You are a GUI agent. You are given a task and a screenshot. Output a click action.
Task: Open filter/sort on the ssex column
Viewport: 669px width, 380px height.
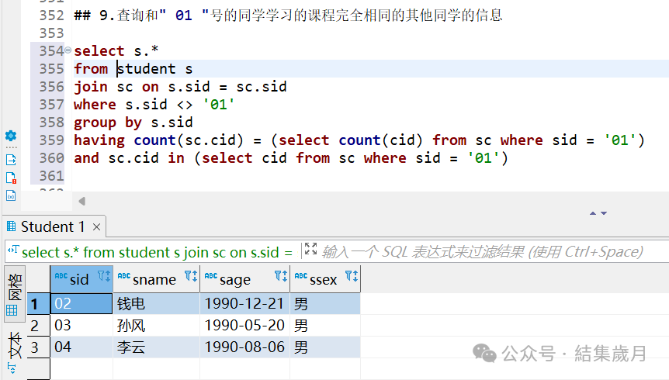(352, 276)
